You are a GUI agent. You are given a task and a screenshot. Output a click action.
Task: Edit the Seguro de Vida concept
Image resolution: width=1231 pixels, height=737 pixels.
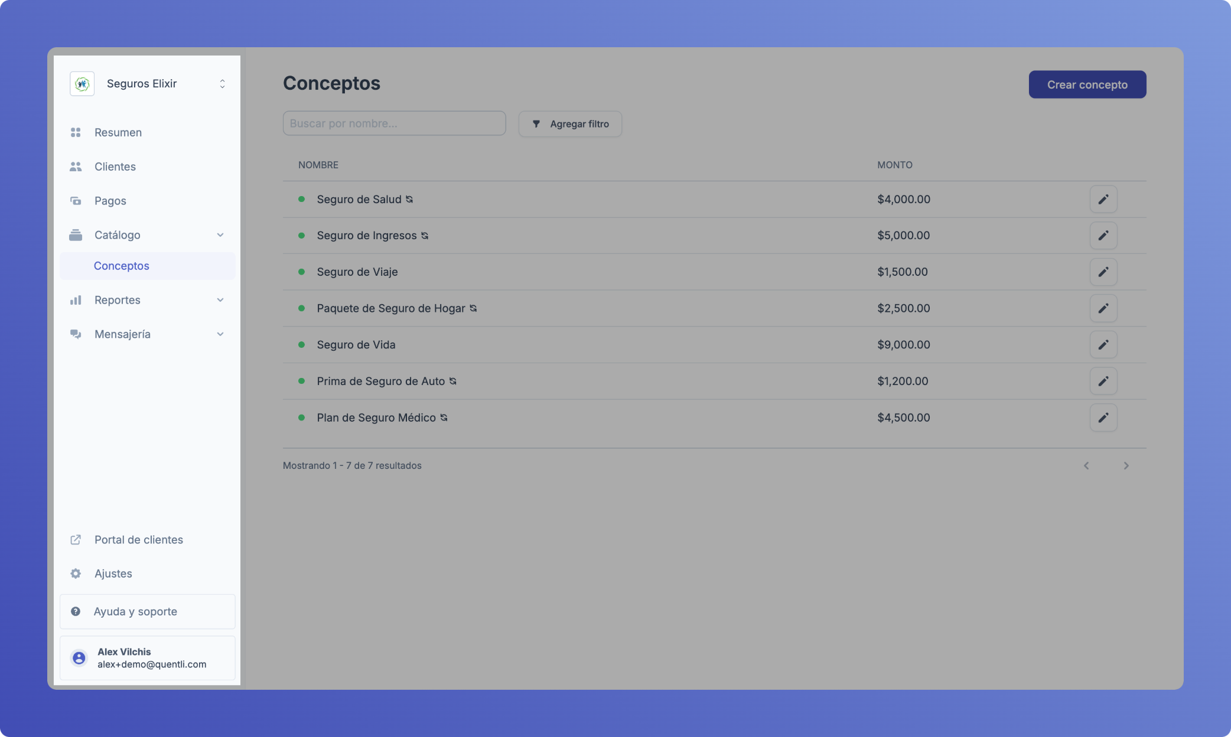point(1103,345)
